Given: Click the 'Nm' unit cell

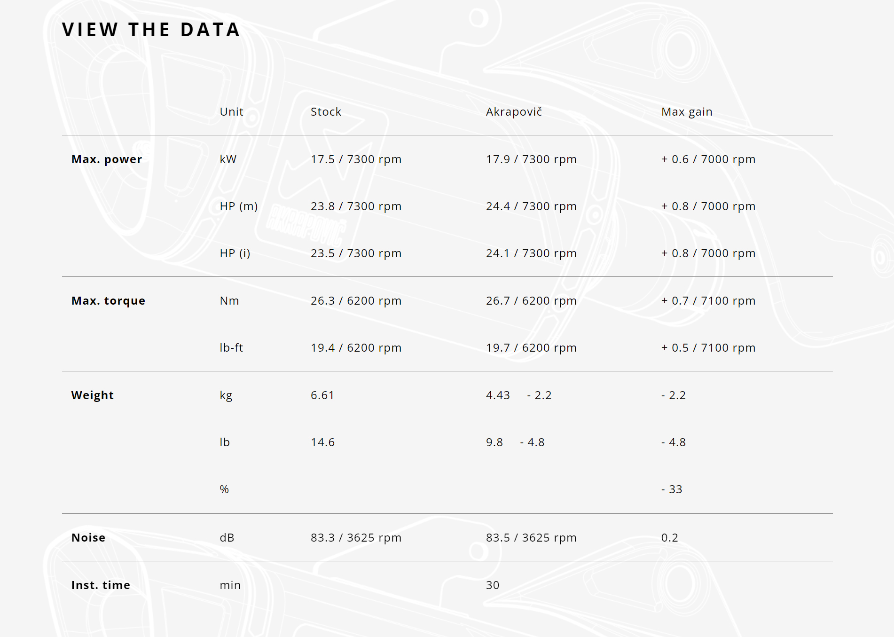Looking at the screenshot, I should [229, 301].
